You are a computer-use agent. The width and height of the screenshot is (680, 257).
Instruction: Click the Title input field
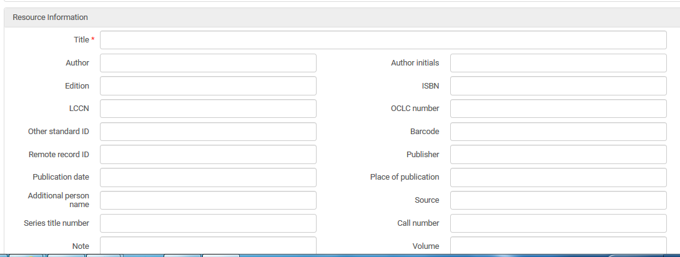click(383, 40)
